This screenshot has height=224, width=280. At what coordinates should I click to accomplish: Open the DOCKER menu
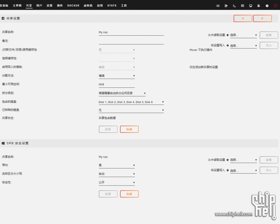pos(73,5)
